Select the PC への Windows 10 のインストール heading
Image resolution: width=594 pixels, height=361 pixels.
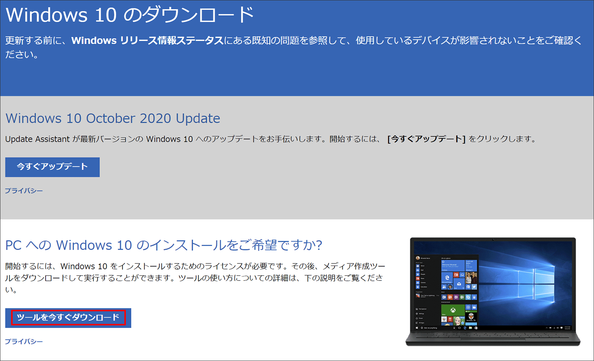164,245
